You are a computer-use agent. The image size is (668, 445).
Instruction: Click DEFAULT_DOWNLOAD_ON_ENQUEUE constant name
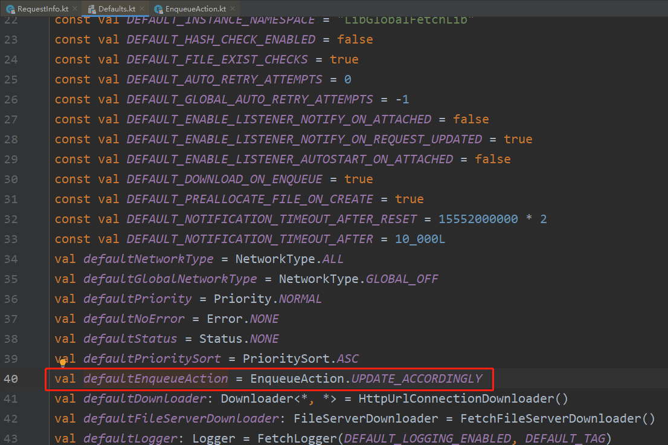coord(224,179)
